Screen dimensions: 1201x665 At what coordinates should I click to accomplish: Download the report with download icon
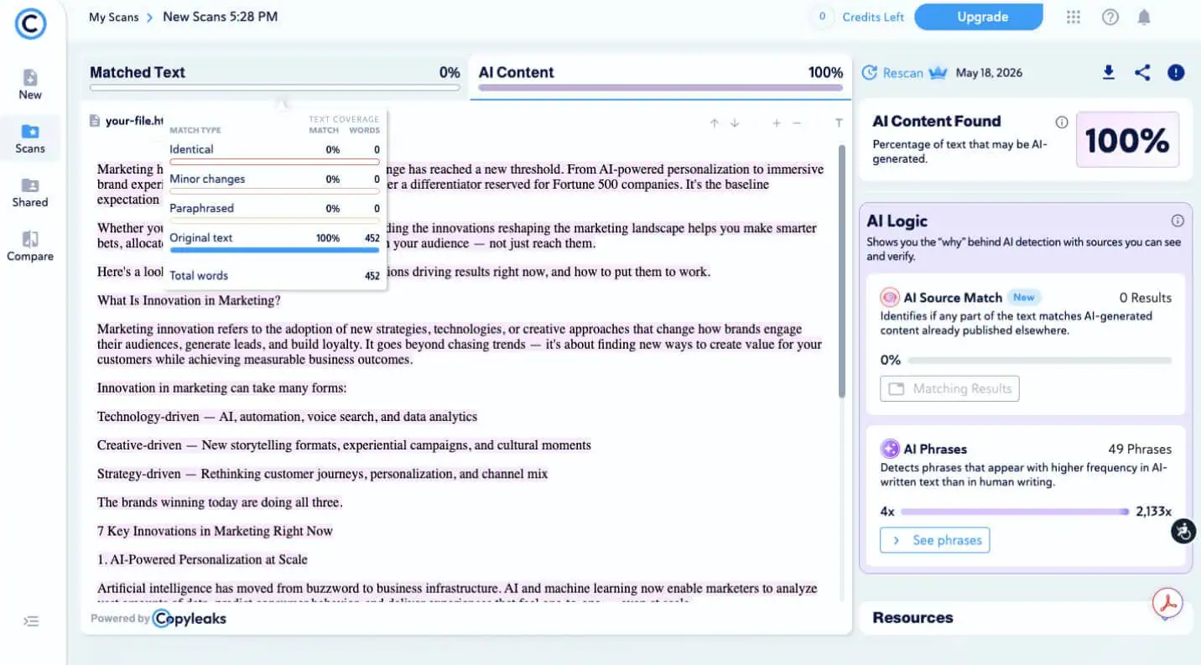click(1109, 73)
